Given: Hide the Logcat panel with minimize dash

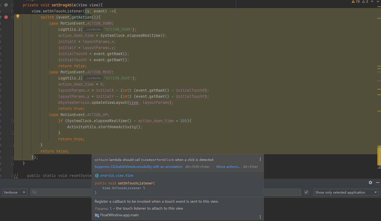Looking at the screenshot, I should click(377, 183).
